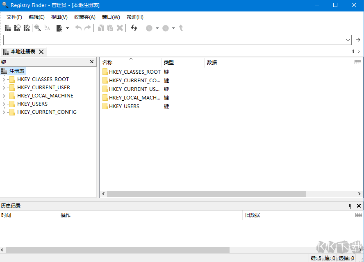Click the Redo toolbar icon
364x262 pixels.
coord(87,27)
